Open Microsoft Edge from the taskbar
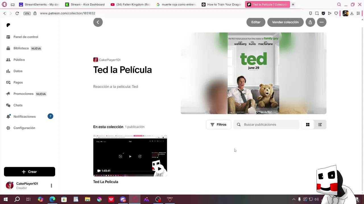 tap(52, 199)
